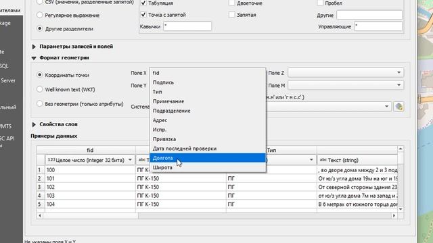Toggle the Точка с запятой checkbox
433x243 pixels.
pos(143,15)
